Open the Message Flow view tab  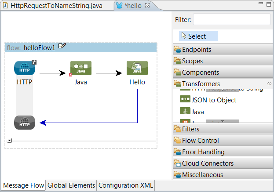[x=23, y=185]
